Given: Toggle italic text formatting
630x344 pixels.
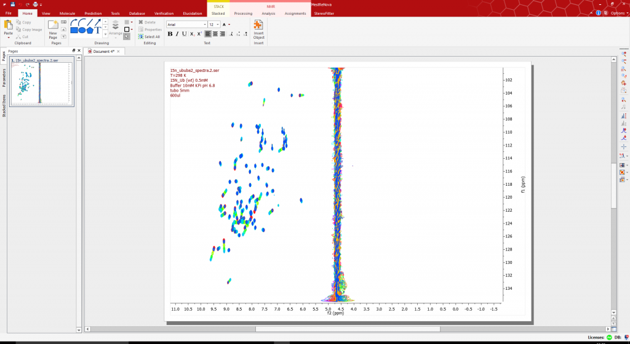Looking at the screenshot, I should pyautogui.click(x=177, y=34).
